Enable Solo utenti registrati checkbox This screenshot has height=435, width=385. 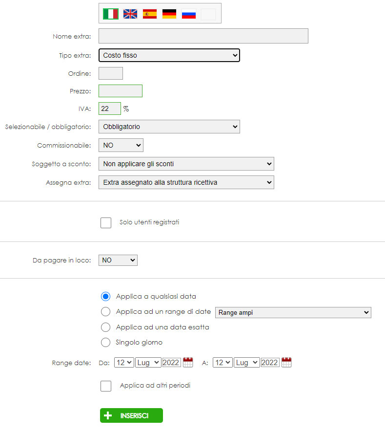coord(106,223)
